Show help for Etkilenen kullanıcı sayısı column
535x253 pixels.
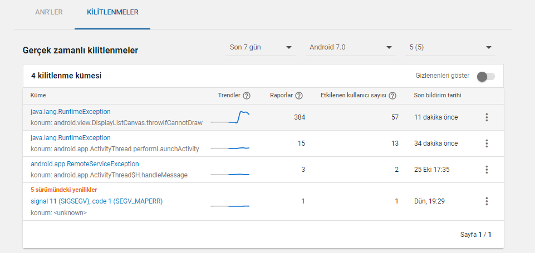(x=392, y=96)
